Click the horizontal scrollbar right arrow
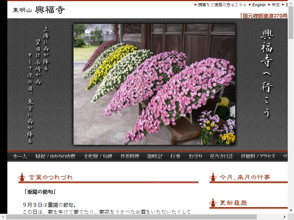Viewport: 294px width, 220px height. [x=285, y=217]
